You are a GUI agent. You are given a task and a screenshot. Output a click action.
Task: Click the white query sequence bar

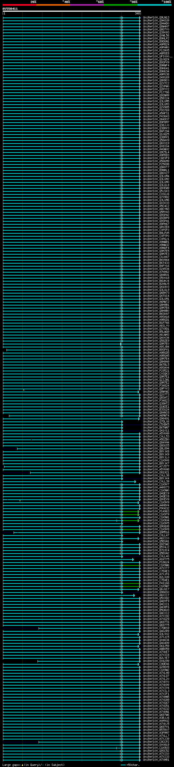[72, 11]
